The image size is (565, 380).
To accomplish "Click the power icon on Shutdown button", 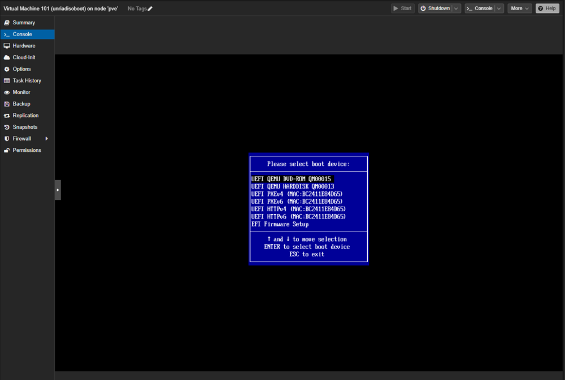I will 423,8.
